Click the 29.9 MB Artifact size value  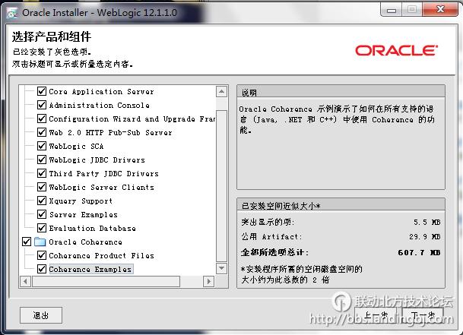coord(425,237)
